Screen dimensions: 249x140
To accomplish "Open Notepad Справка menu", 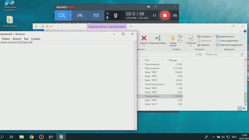I will (x=35, y=39).
